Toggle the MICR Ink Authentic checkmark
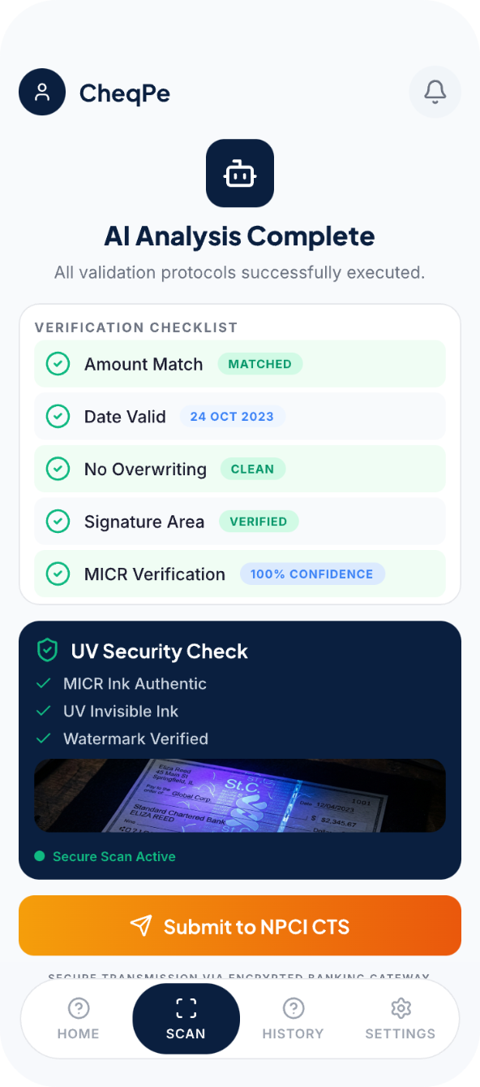This screenshot has width=480, height=1087. (x=45, y=683)
